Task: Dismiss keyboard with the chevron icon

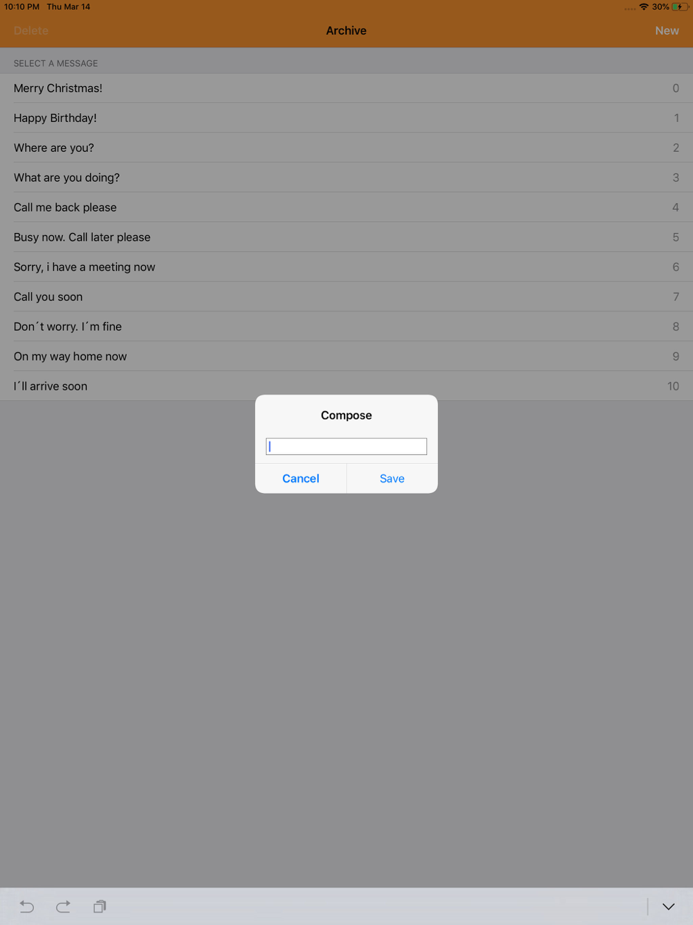Action: [668, 906]
